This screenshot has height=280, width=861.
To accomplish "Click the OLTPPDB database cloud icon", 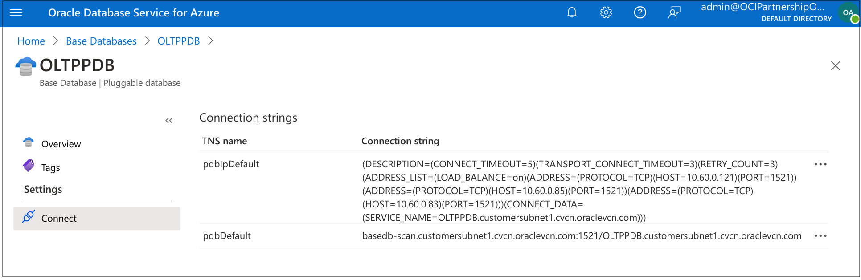I will click(26, 67).
